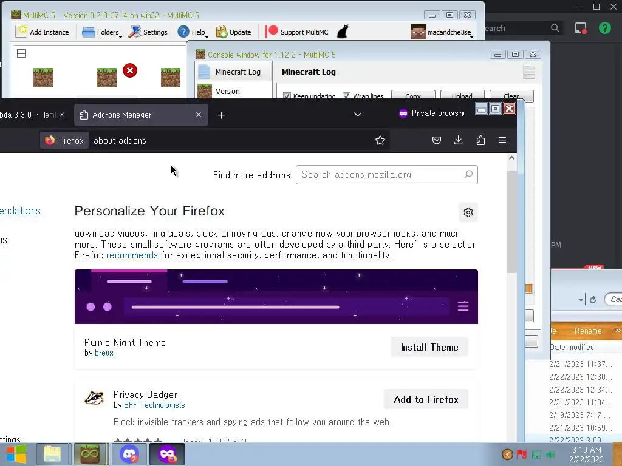Open the EFF Technologists author link
This screenshot has height=466, width=622.
pyautogui.click(x=154, y=405)
